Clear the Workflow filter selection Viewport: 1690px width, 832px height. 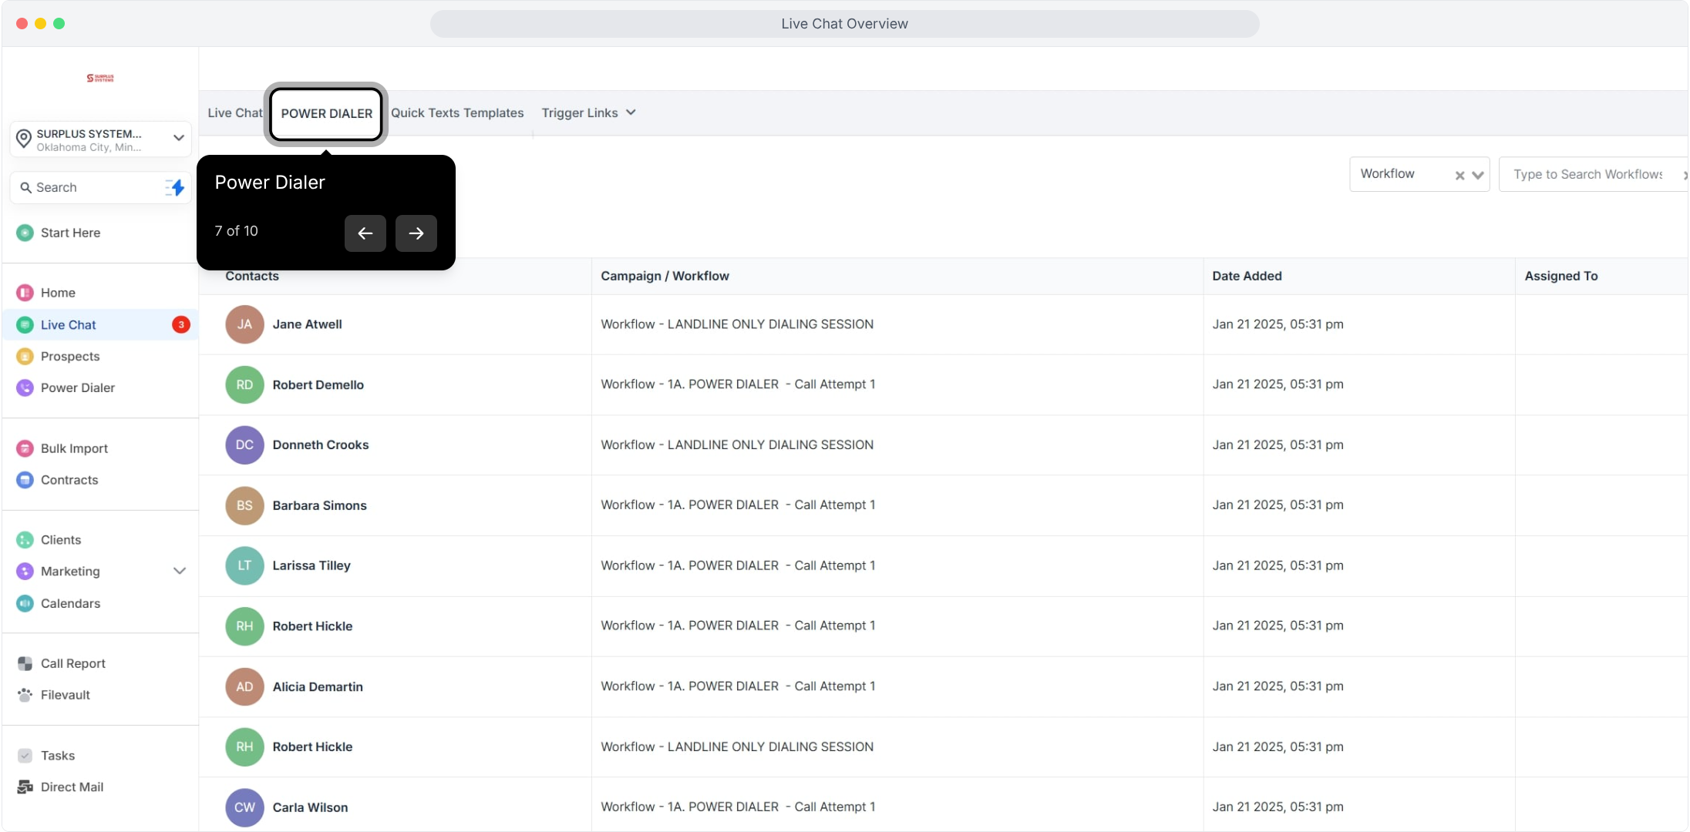pyautogui.click(x=1459, y=175)
